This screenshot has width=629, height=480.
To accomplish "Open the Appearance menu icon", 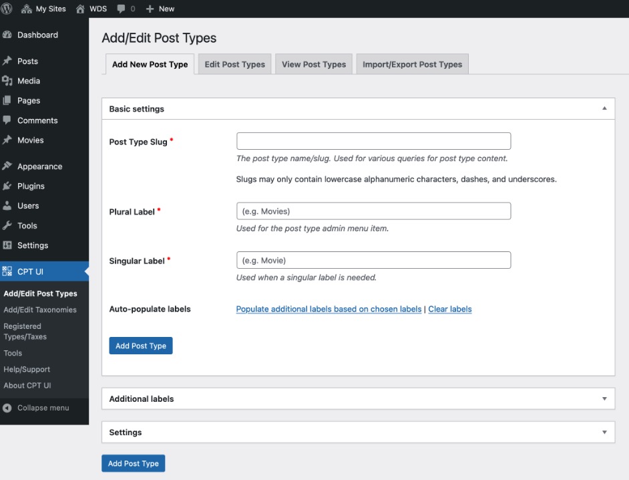I will coord(7,166).
